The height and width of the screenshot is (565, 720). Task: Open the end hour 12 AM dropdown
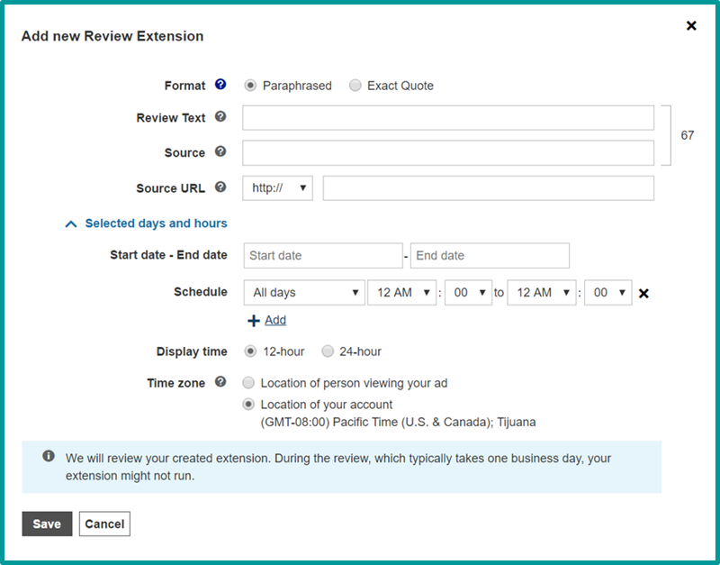tap(542, 293)
